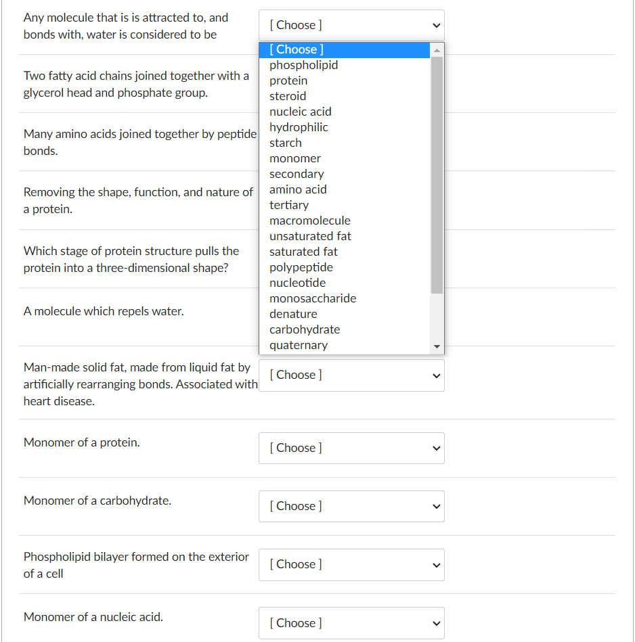Pick 'steroid' from the dropdown options
The width and height of the screenshot is (635, 642).
coord(345,96)
